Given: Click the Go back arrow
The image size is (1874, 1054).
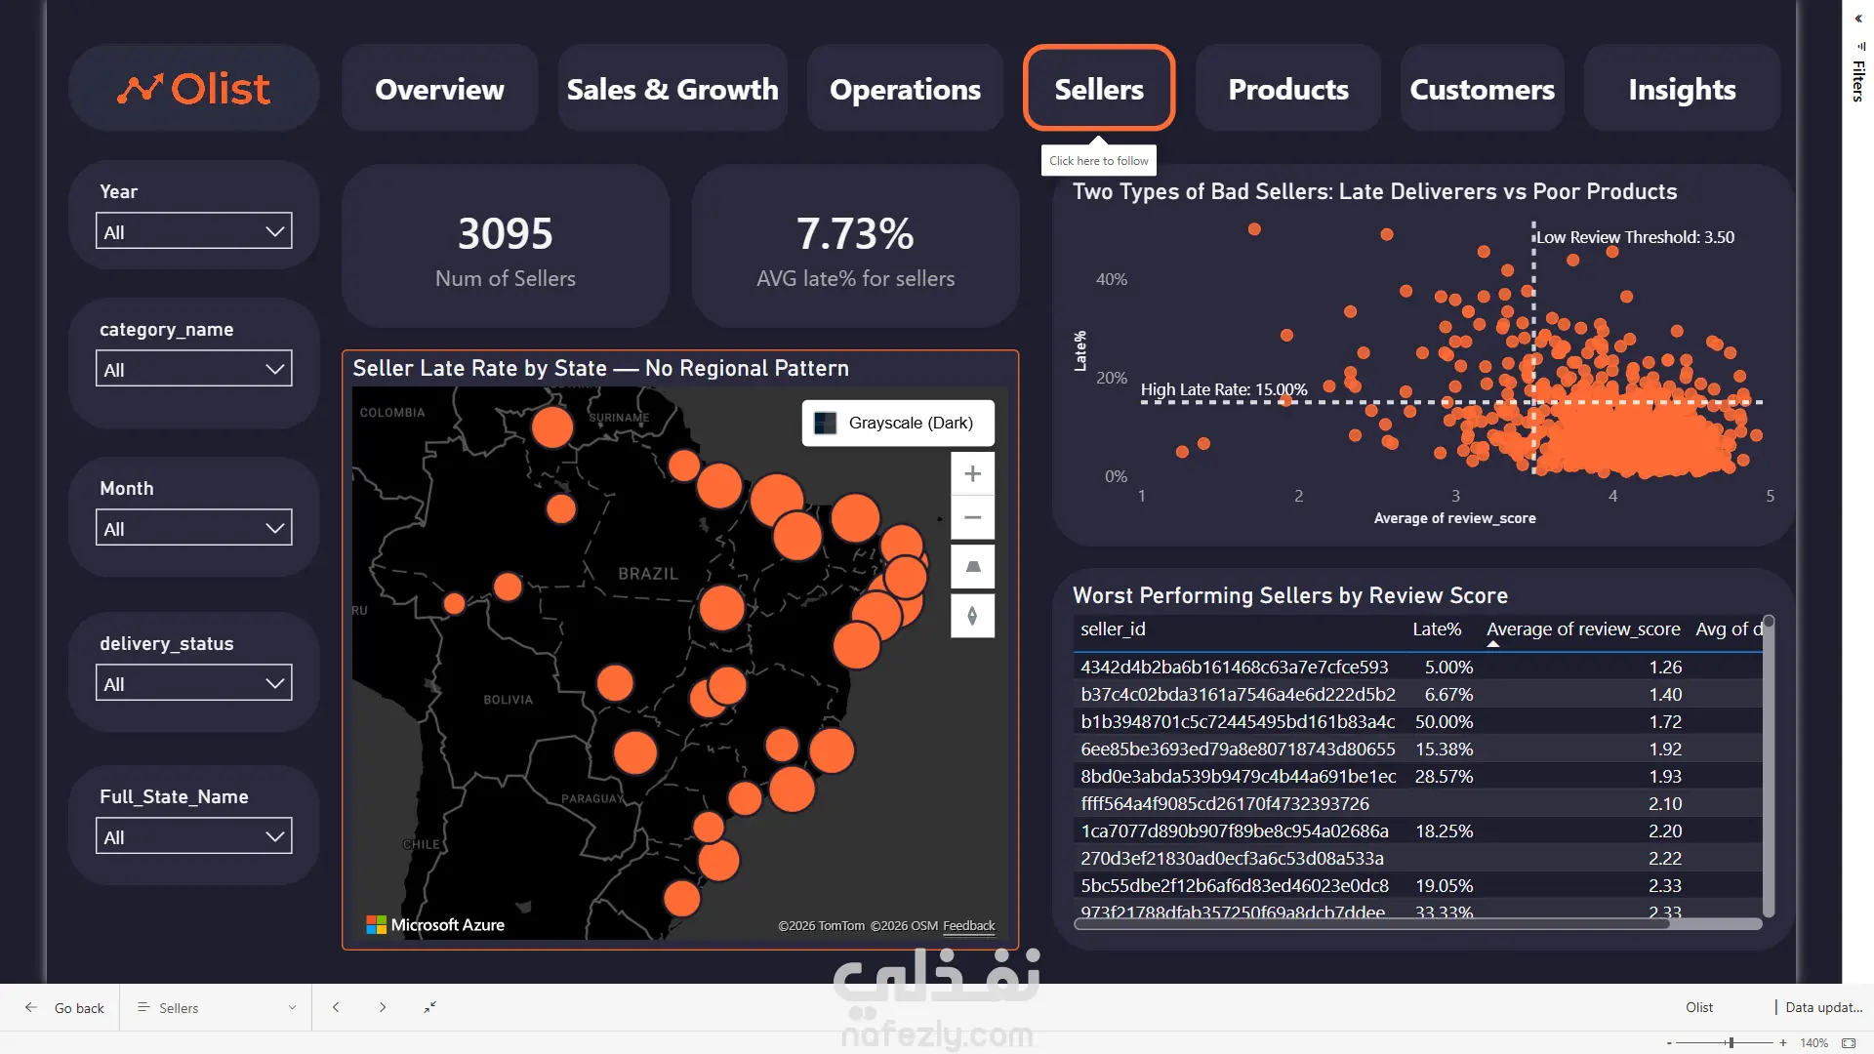Looking at the screenshot, I should pos(31,1007).
